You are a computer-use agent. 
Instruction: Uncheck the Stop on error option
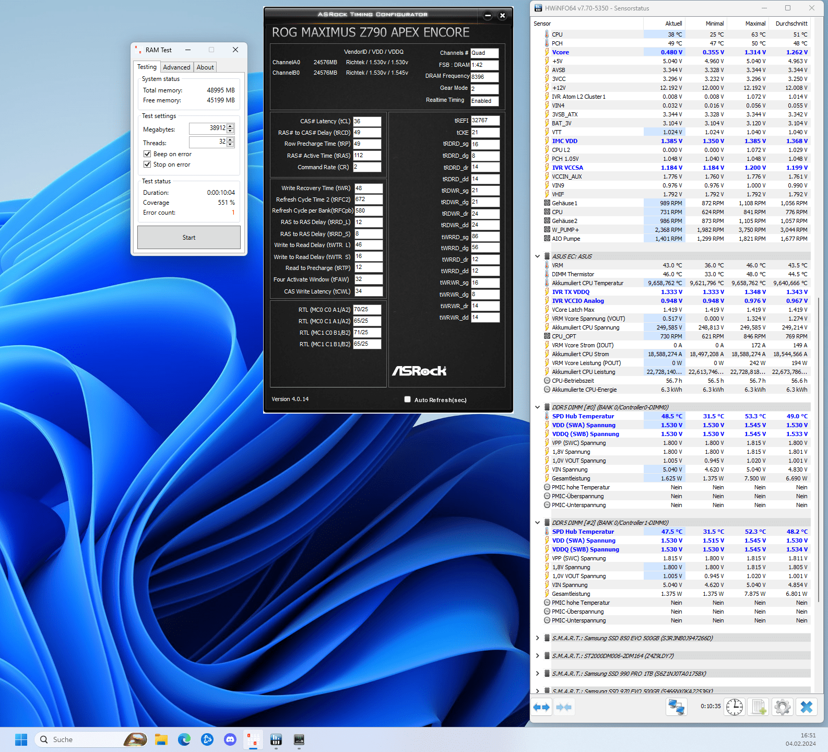click(x=147, y=164)
